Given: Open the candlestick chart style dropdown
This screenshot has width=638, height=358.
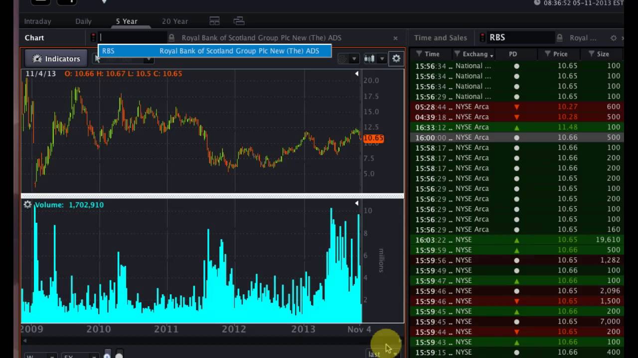Looking at the screenshot, I should (382, 59).
